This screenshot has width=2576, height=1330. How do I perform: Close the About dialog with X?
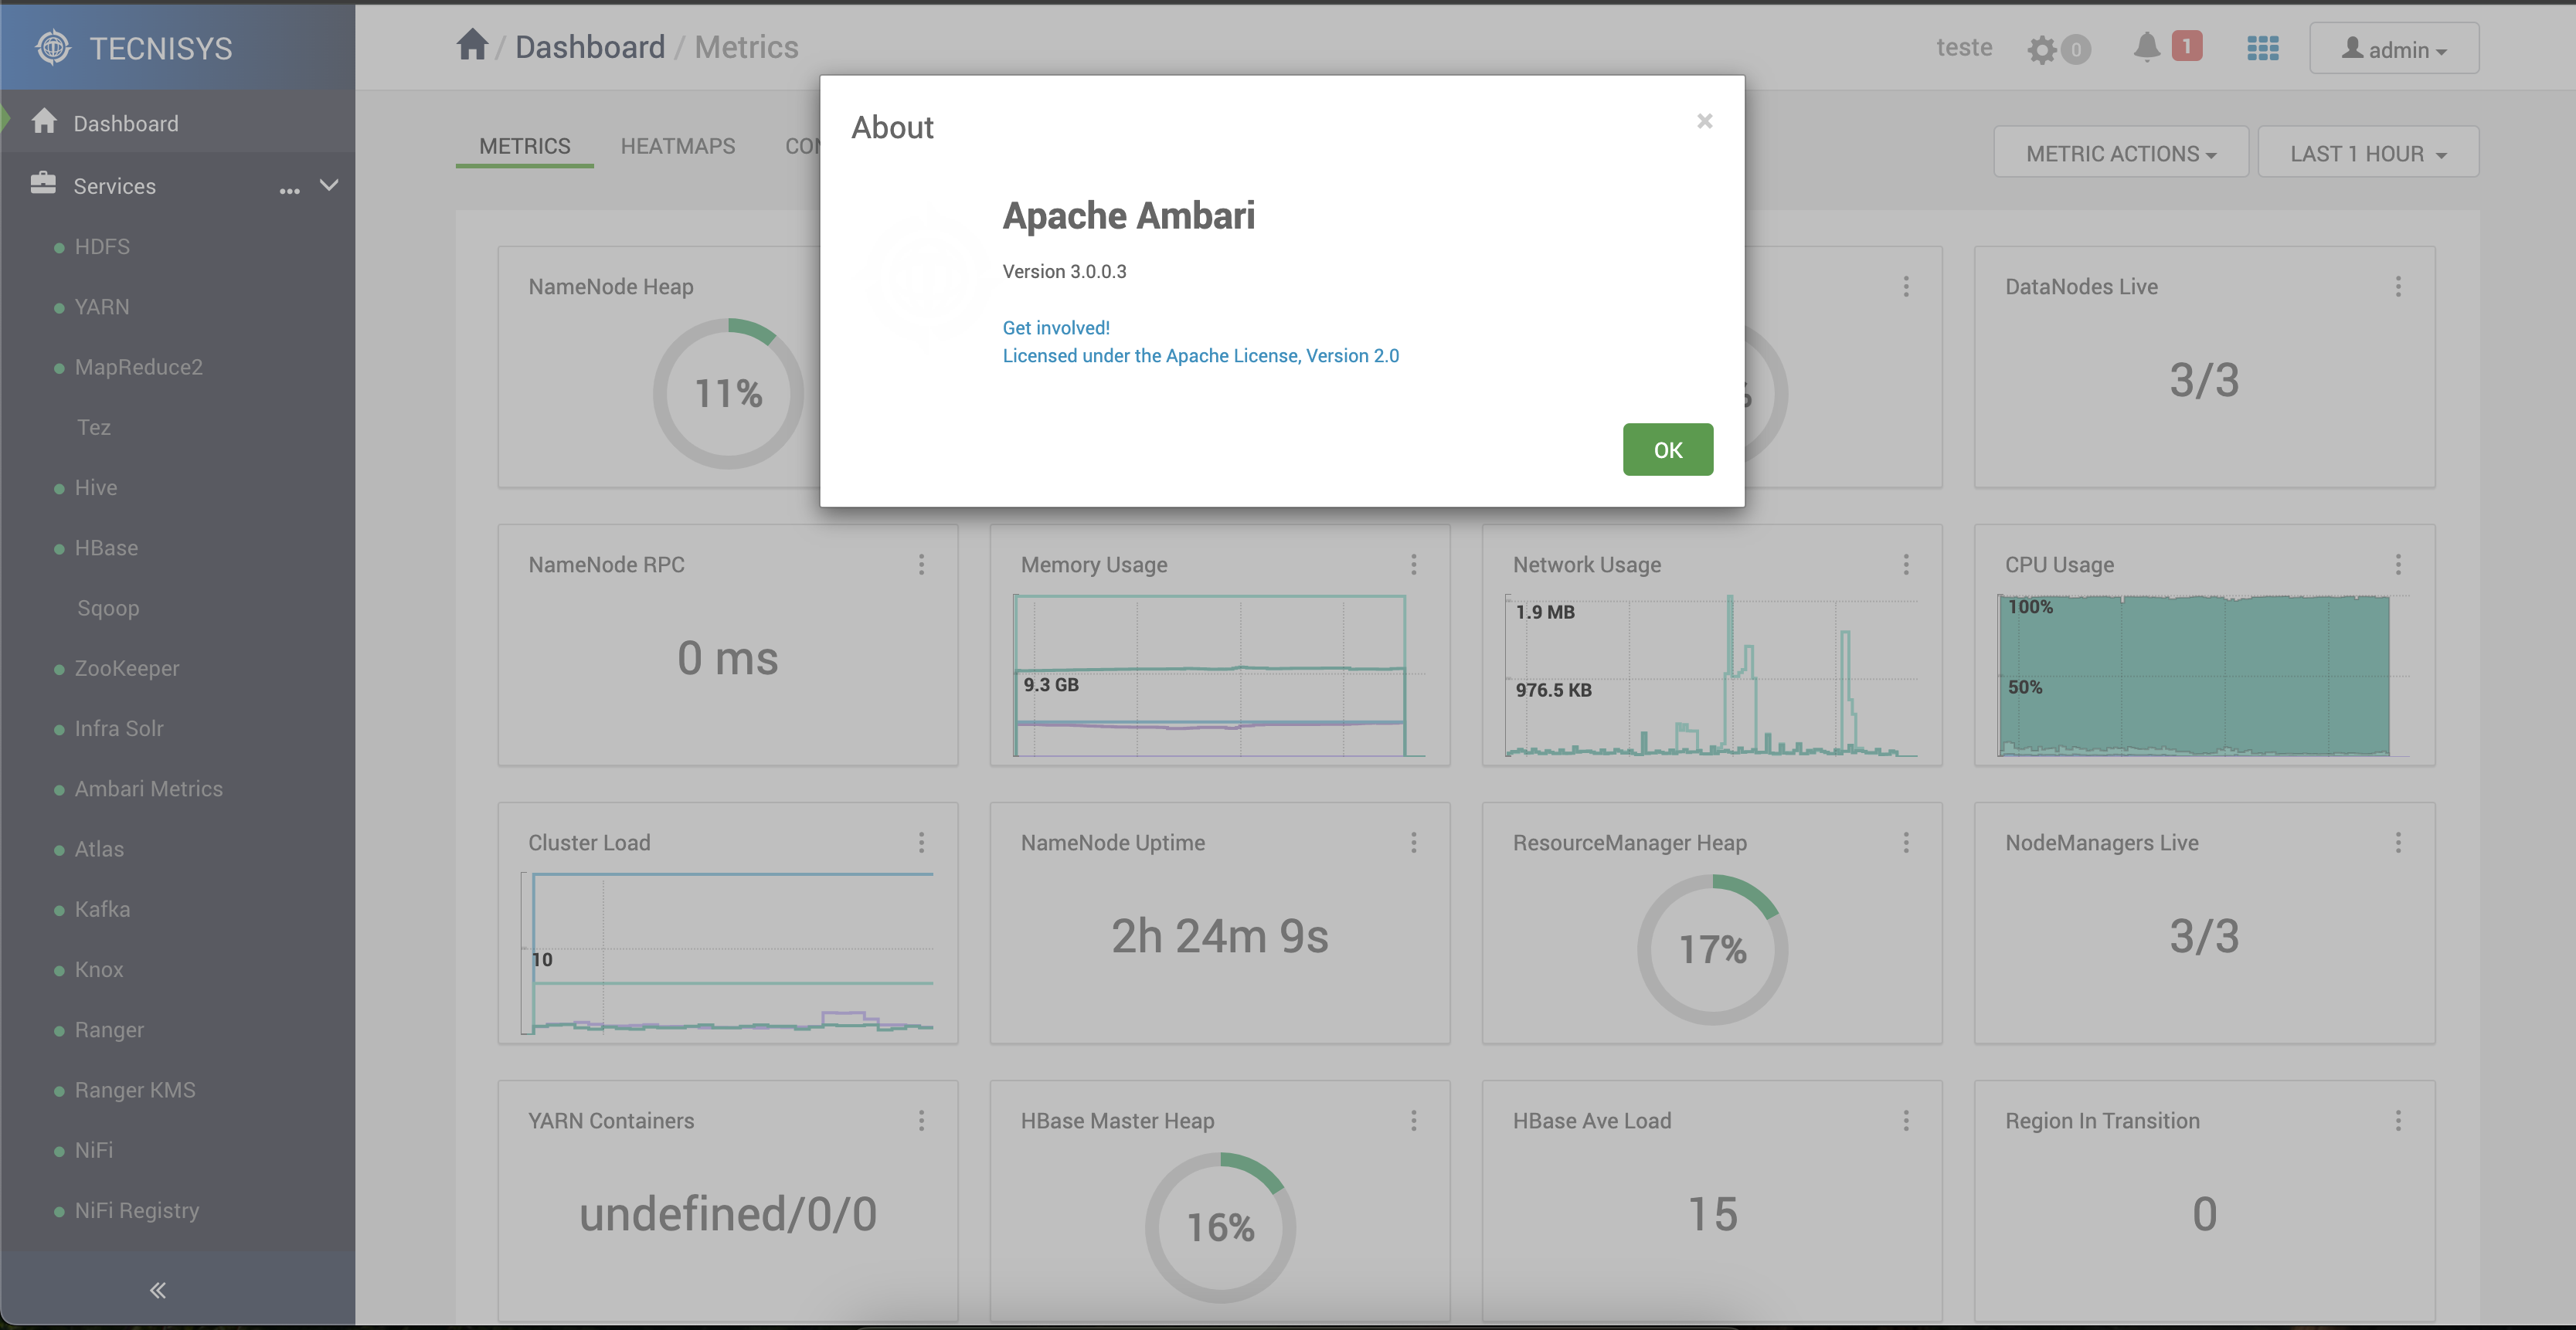click(1705, 121)
